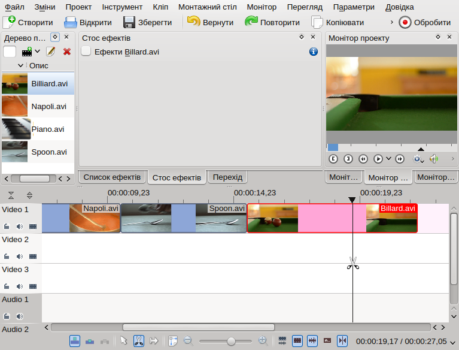Viewport: 459px width, 350px height.
Task: Select the razor (scissors) tool in bottom toolbar
Action: pos(139,340)
